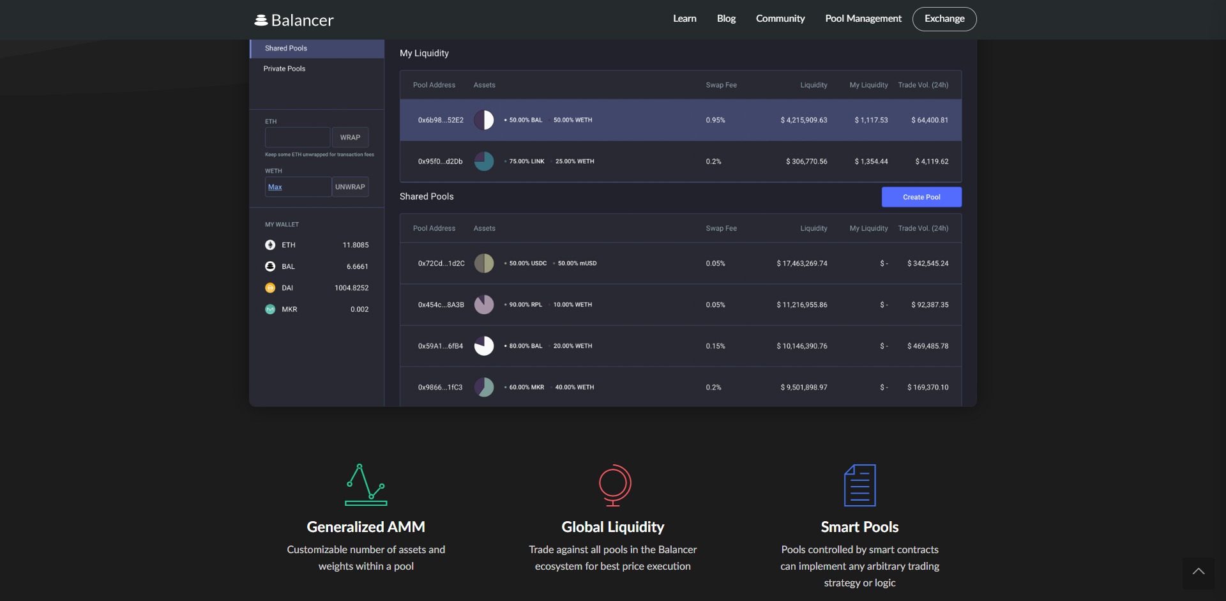Open Pool Management in navigation
Screen dimensions: 1226x601
tap(863, 19)
